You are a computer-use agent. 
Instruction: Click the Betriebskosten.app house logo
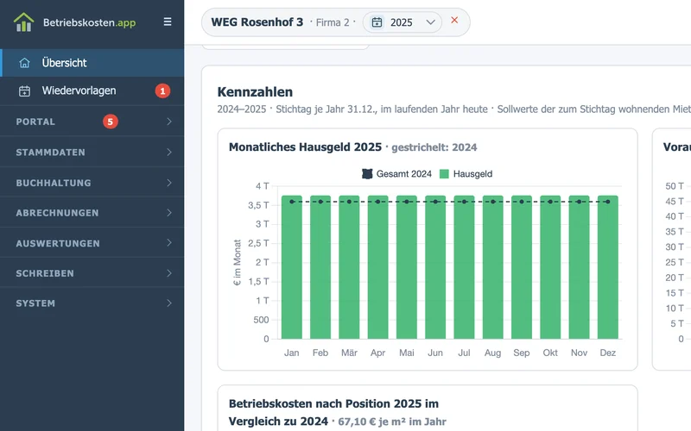point(23,22)
